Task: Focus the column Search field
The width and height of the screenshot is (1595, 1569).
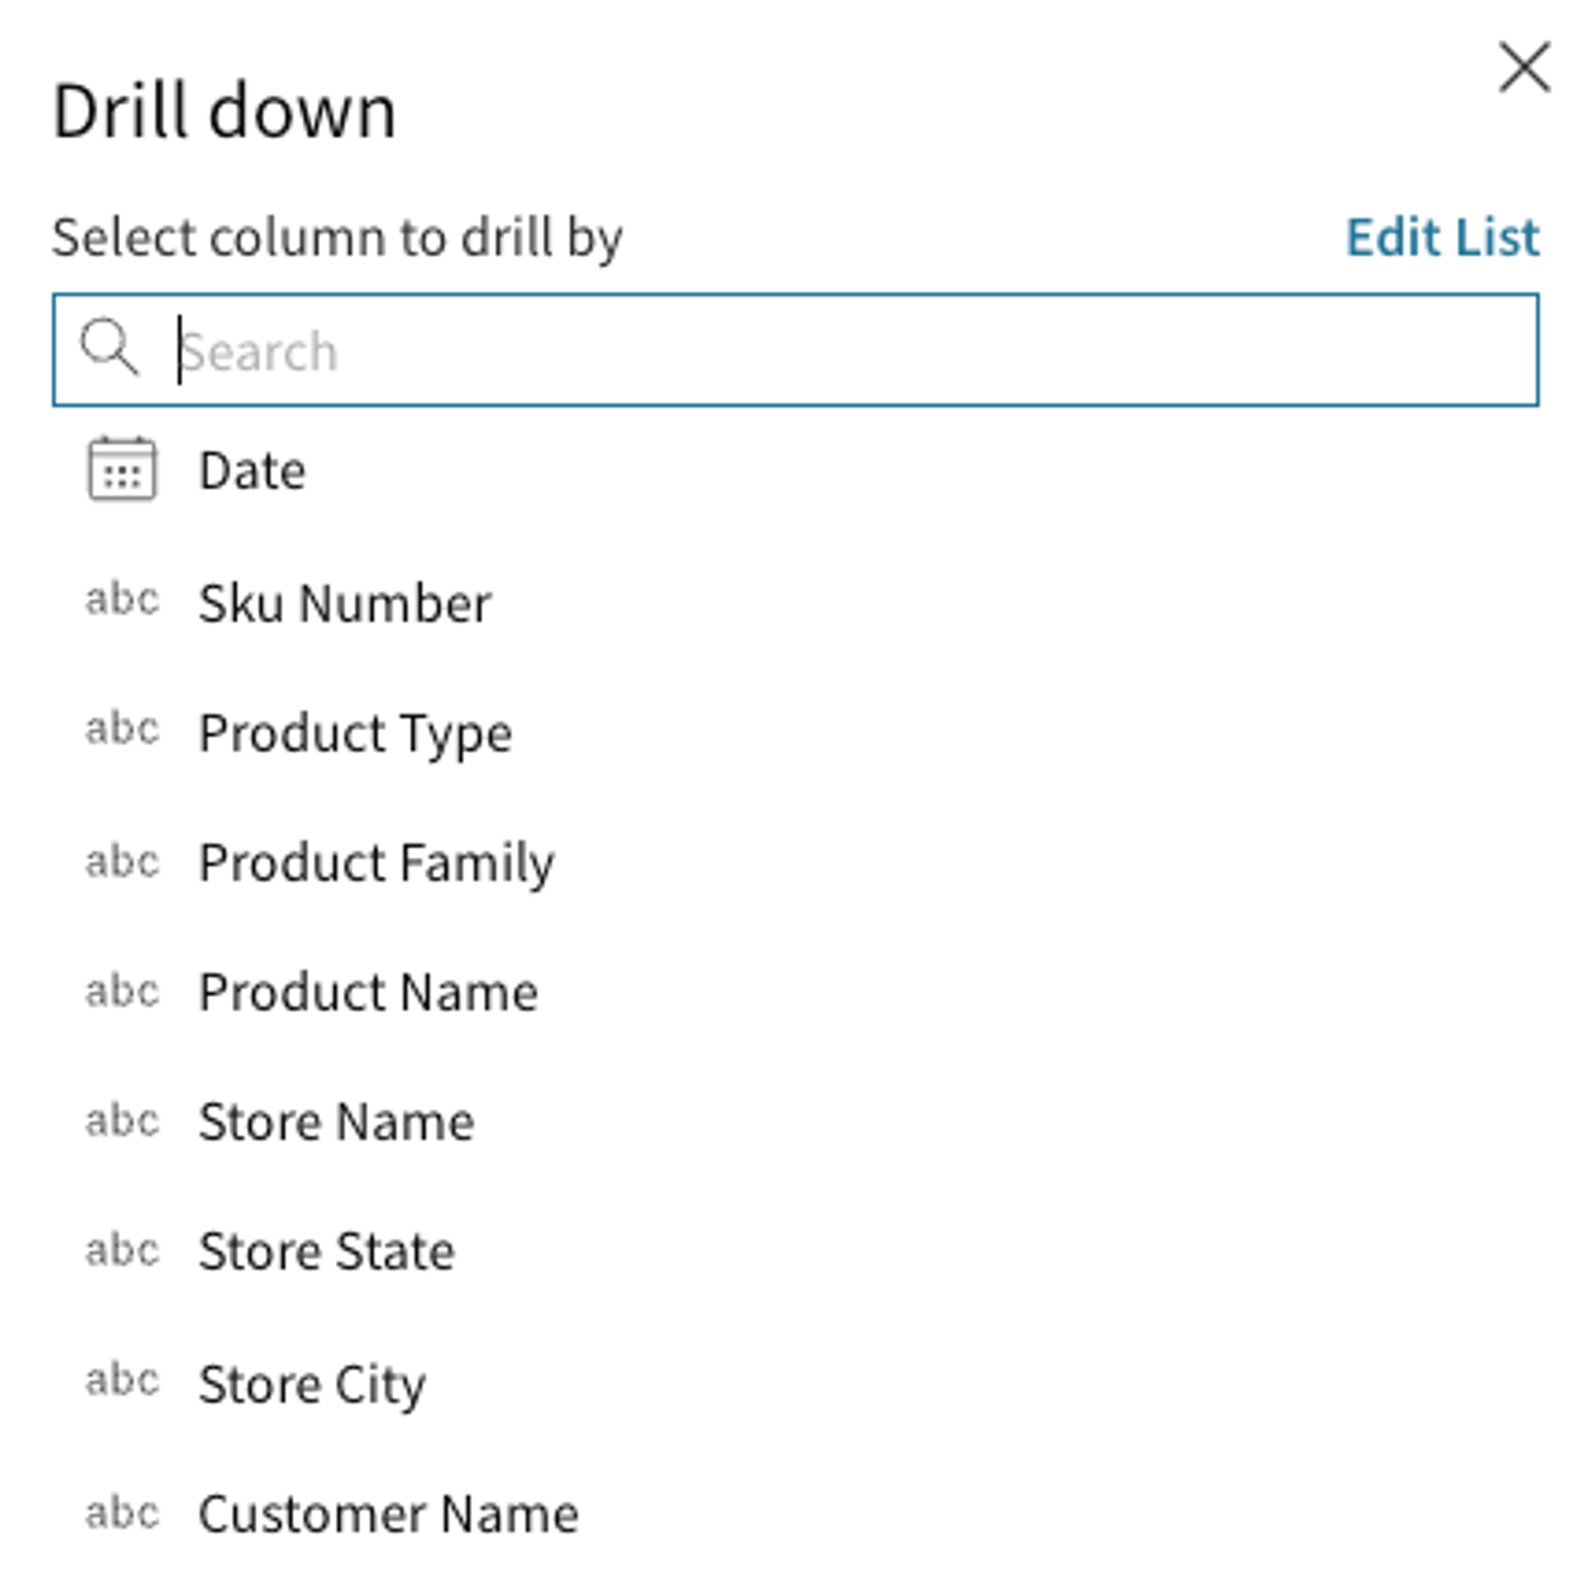Action: tap(795, 349)
